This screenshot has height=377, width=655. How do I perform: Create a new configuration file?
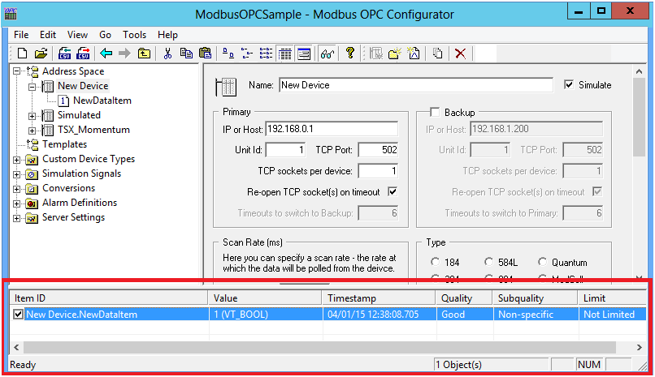point(22,54)
